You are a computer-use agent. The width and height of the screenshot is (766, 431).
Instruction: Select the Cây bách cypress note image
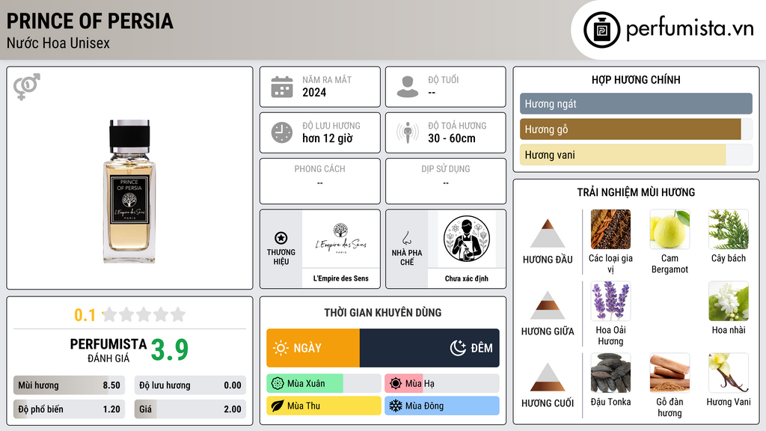729,229
